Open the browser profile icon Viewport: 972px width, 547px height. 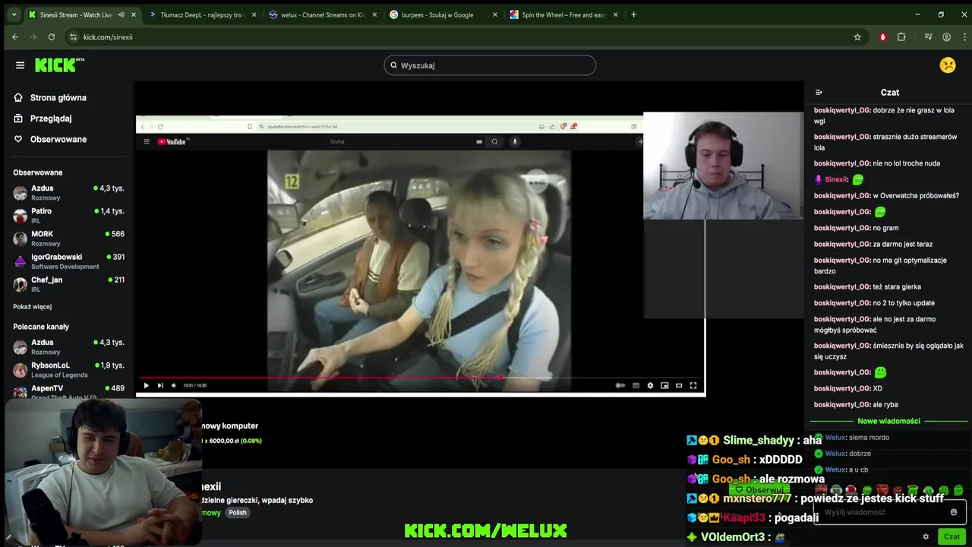946,36
